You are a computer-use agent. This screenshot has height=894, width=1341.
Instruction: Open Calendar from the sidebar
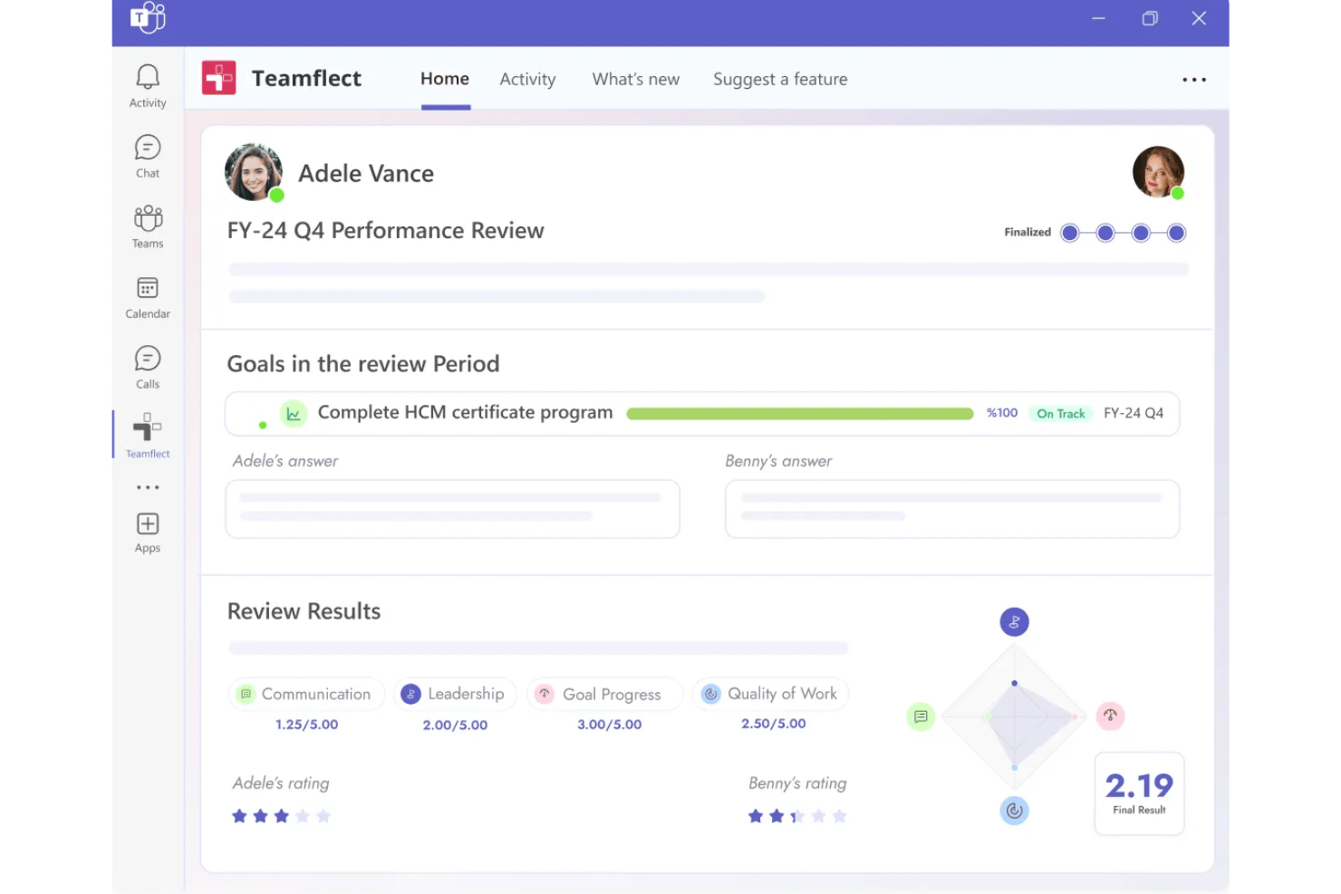(148, 297)
